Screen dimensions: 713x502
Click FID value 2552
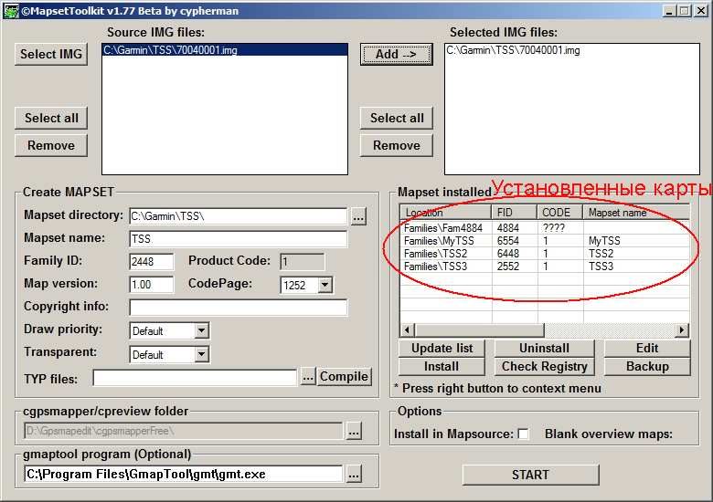[508, 266]
